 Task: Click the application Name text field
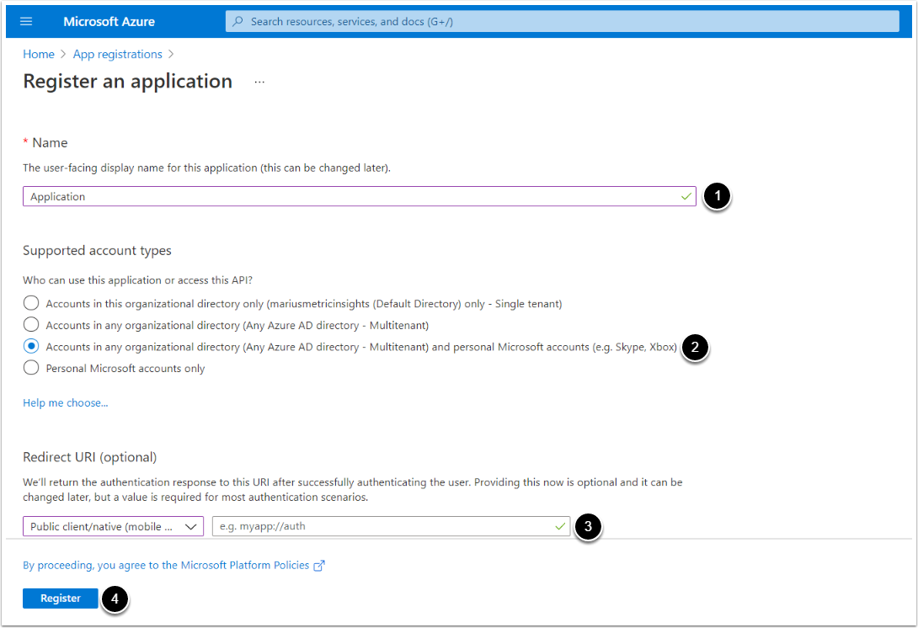pyautogui.click(x=354, y=197)
